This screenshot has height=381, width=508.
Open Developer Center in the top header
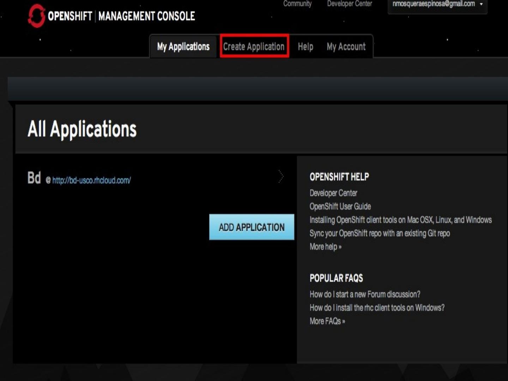point(350,4)
